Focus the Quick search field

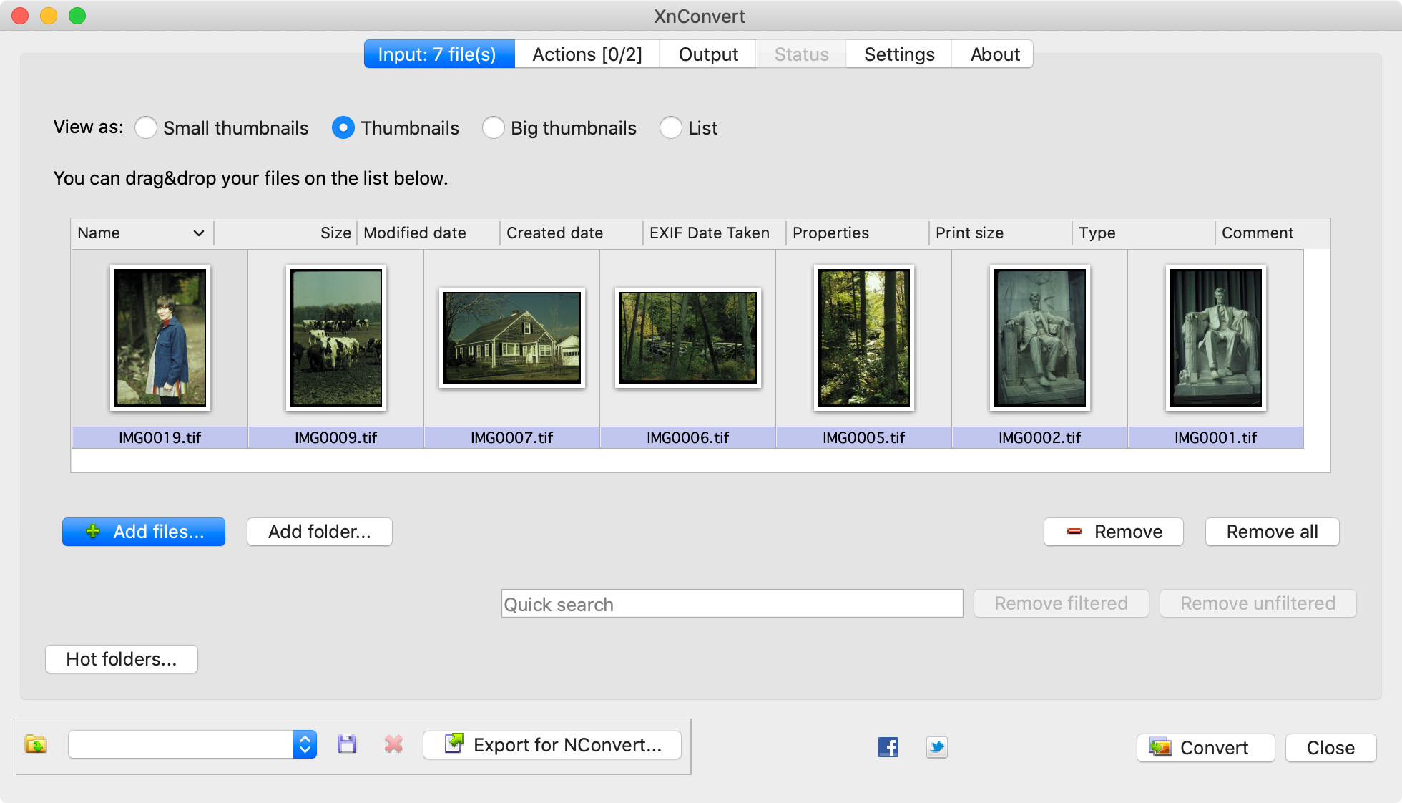pyautogui.click(x=732, y=603)
